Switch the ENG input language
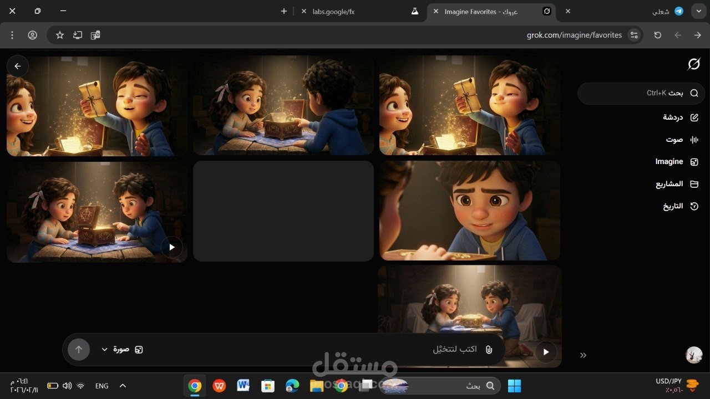The height and width of the screenshot is (399, 710). click(x=102, y=386)
